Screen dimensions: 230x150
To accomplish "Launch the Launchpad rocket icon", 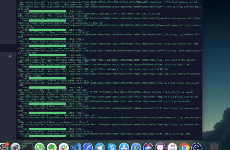I will [16, 147].
